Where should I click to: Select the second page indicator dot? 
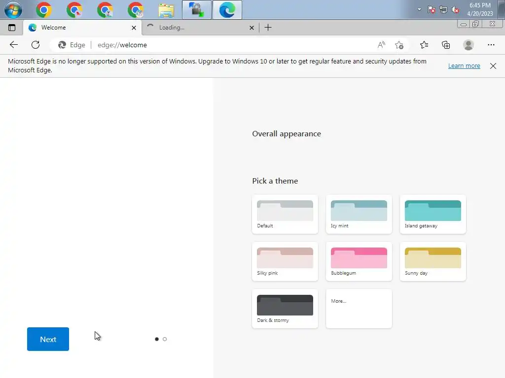click(x=165, y=339)
